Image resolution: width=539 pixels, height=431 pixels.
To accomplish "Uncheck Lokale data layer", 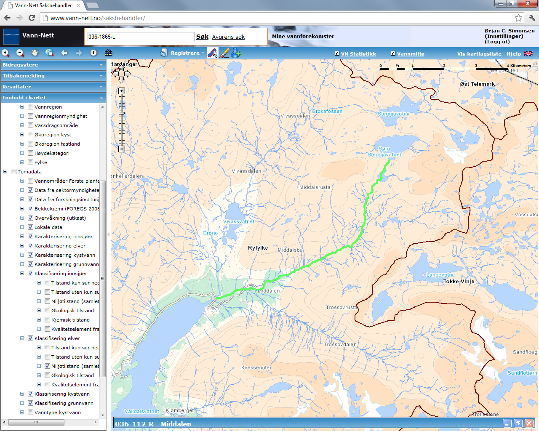I will click(x=30, y=227).
